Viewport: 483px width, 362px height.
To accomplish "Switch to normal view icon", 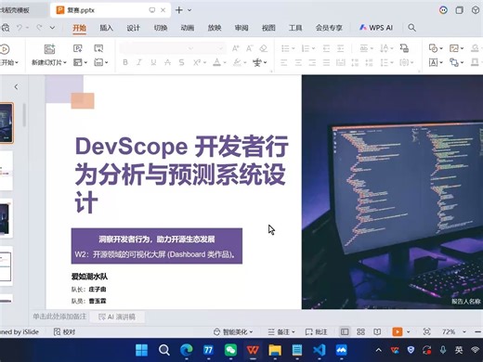I will coord(345,332).
